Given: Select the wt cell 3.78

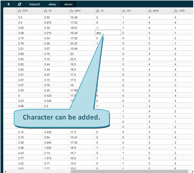Looking at the screenshot, I should pos(56,85).
